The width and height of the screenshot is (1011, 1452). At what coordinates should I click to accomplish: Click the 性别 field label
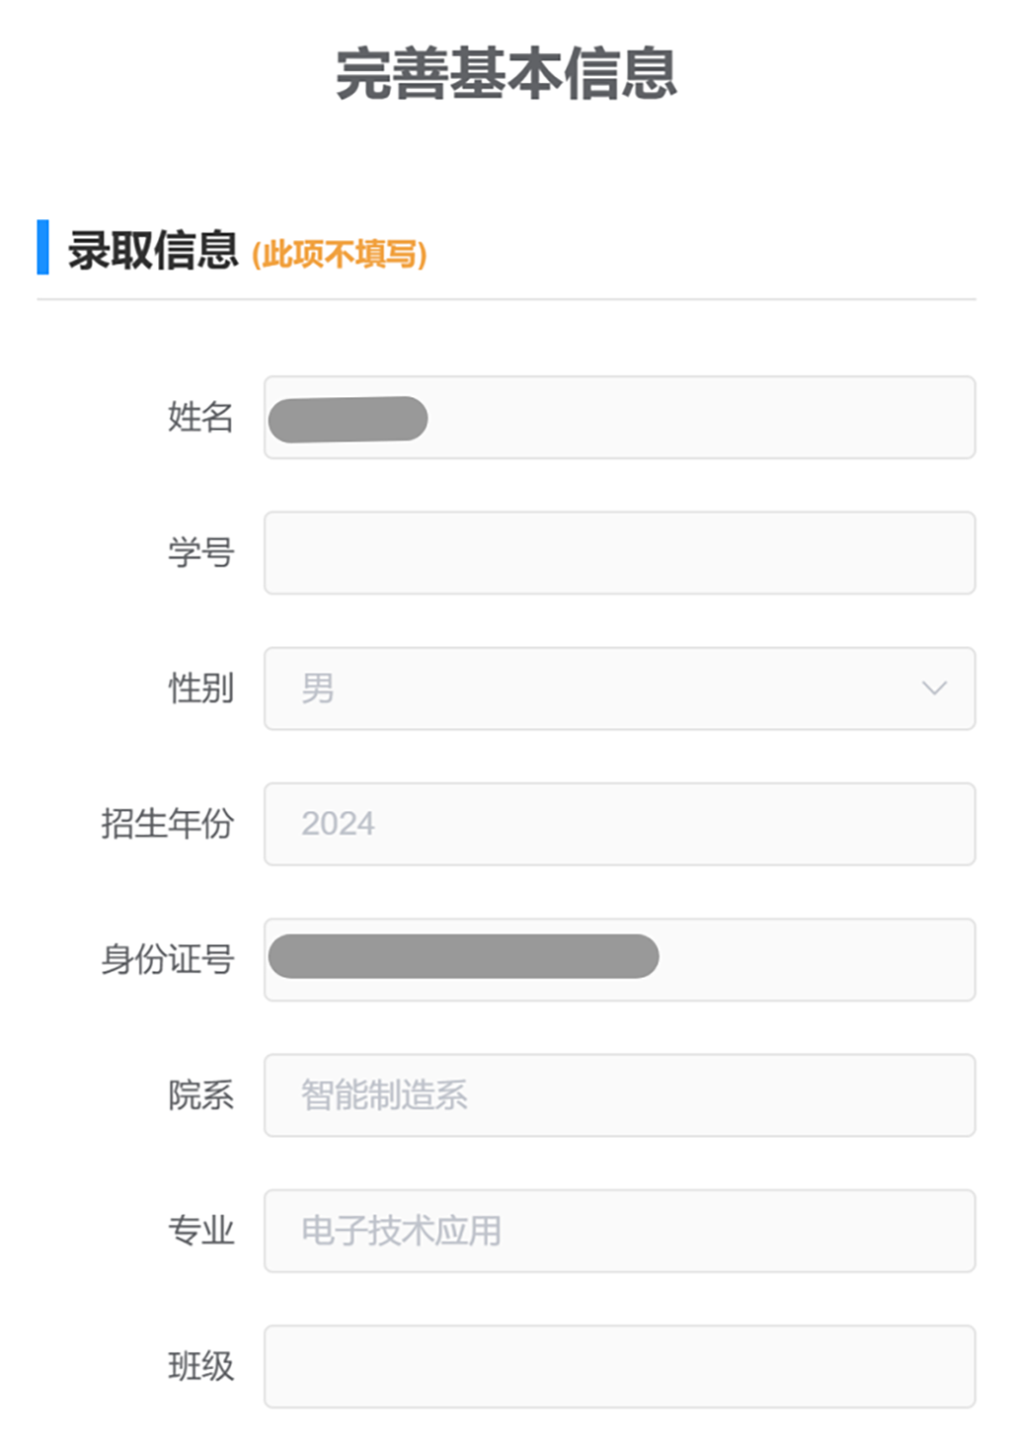(x=200, y=688)
